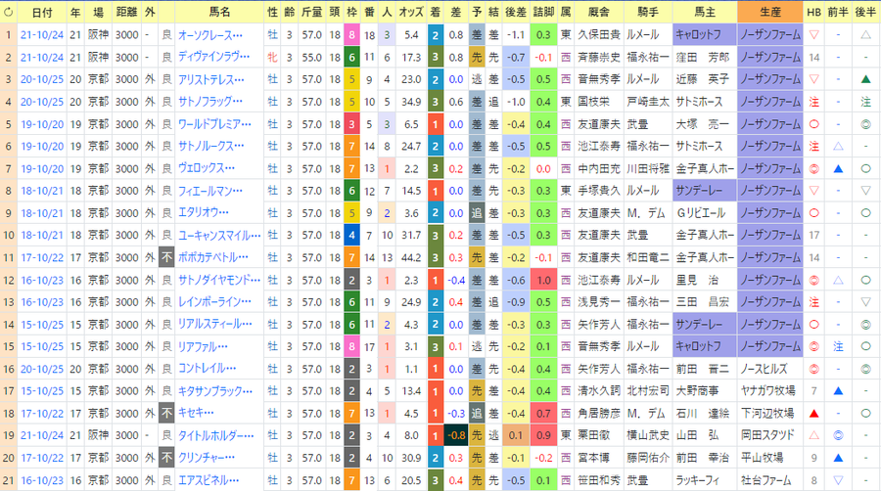Open date link 21-10/24 in オーソクレース row
Screen dimensions: 881x491
(42, 35)
